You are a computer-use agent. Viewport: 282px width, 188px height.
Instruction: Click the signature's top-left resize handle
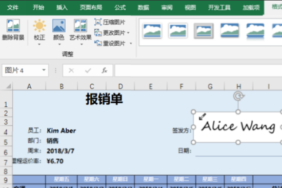click(x=193, y=112)
